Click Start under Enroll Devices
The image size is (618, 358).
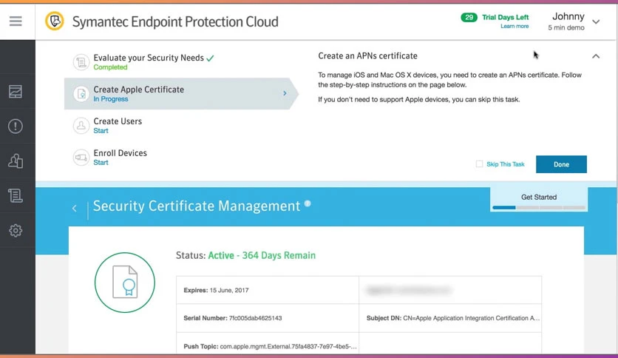click(101, 163)
